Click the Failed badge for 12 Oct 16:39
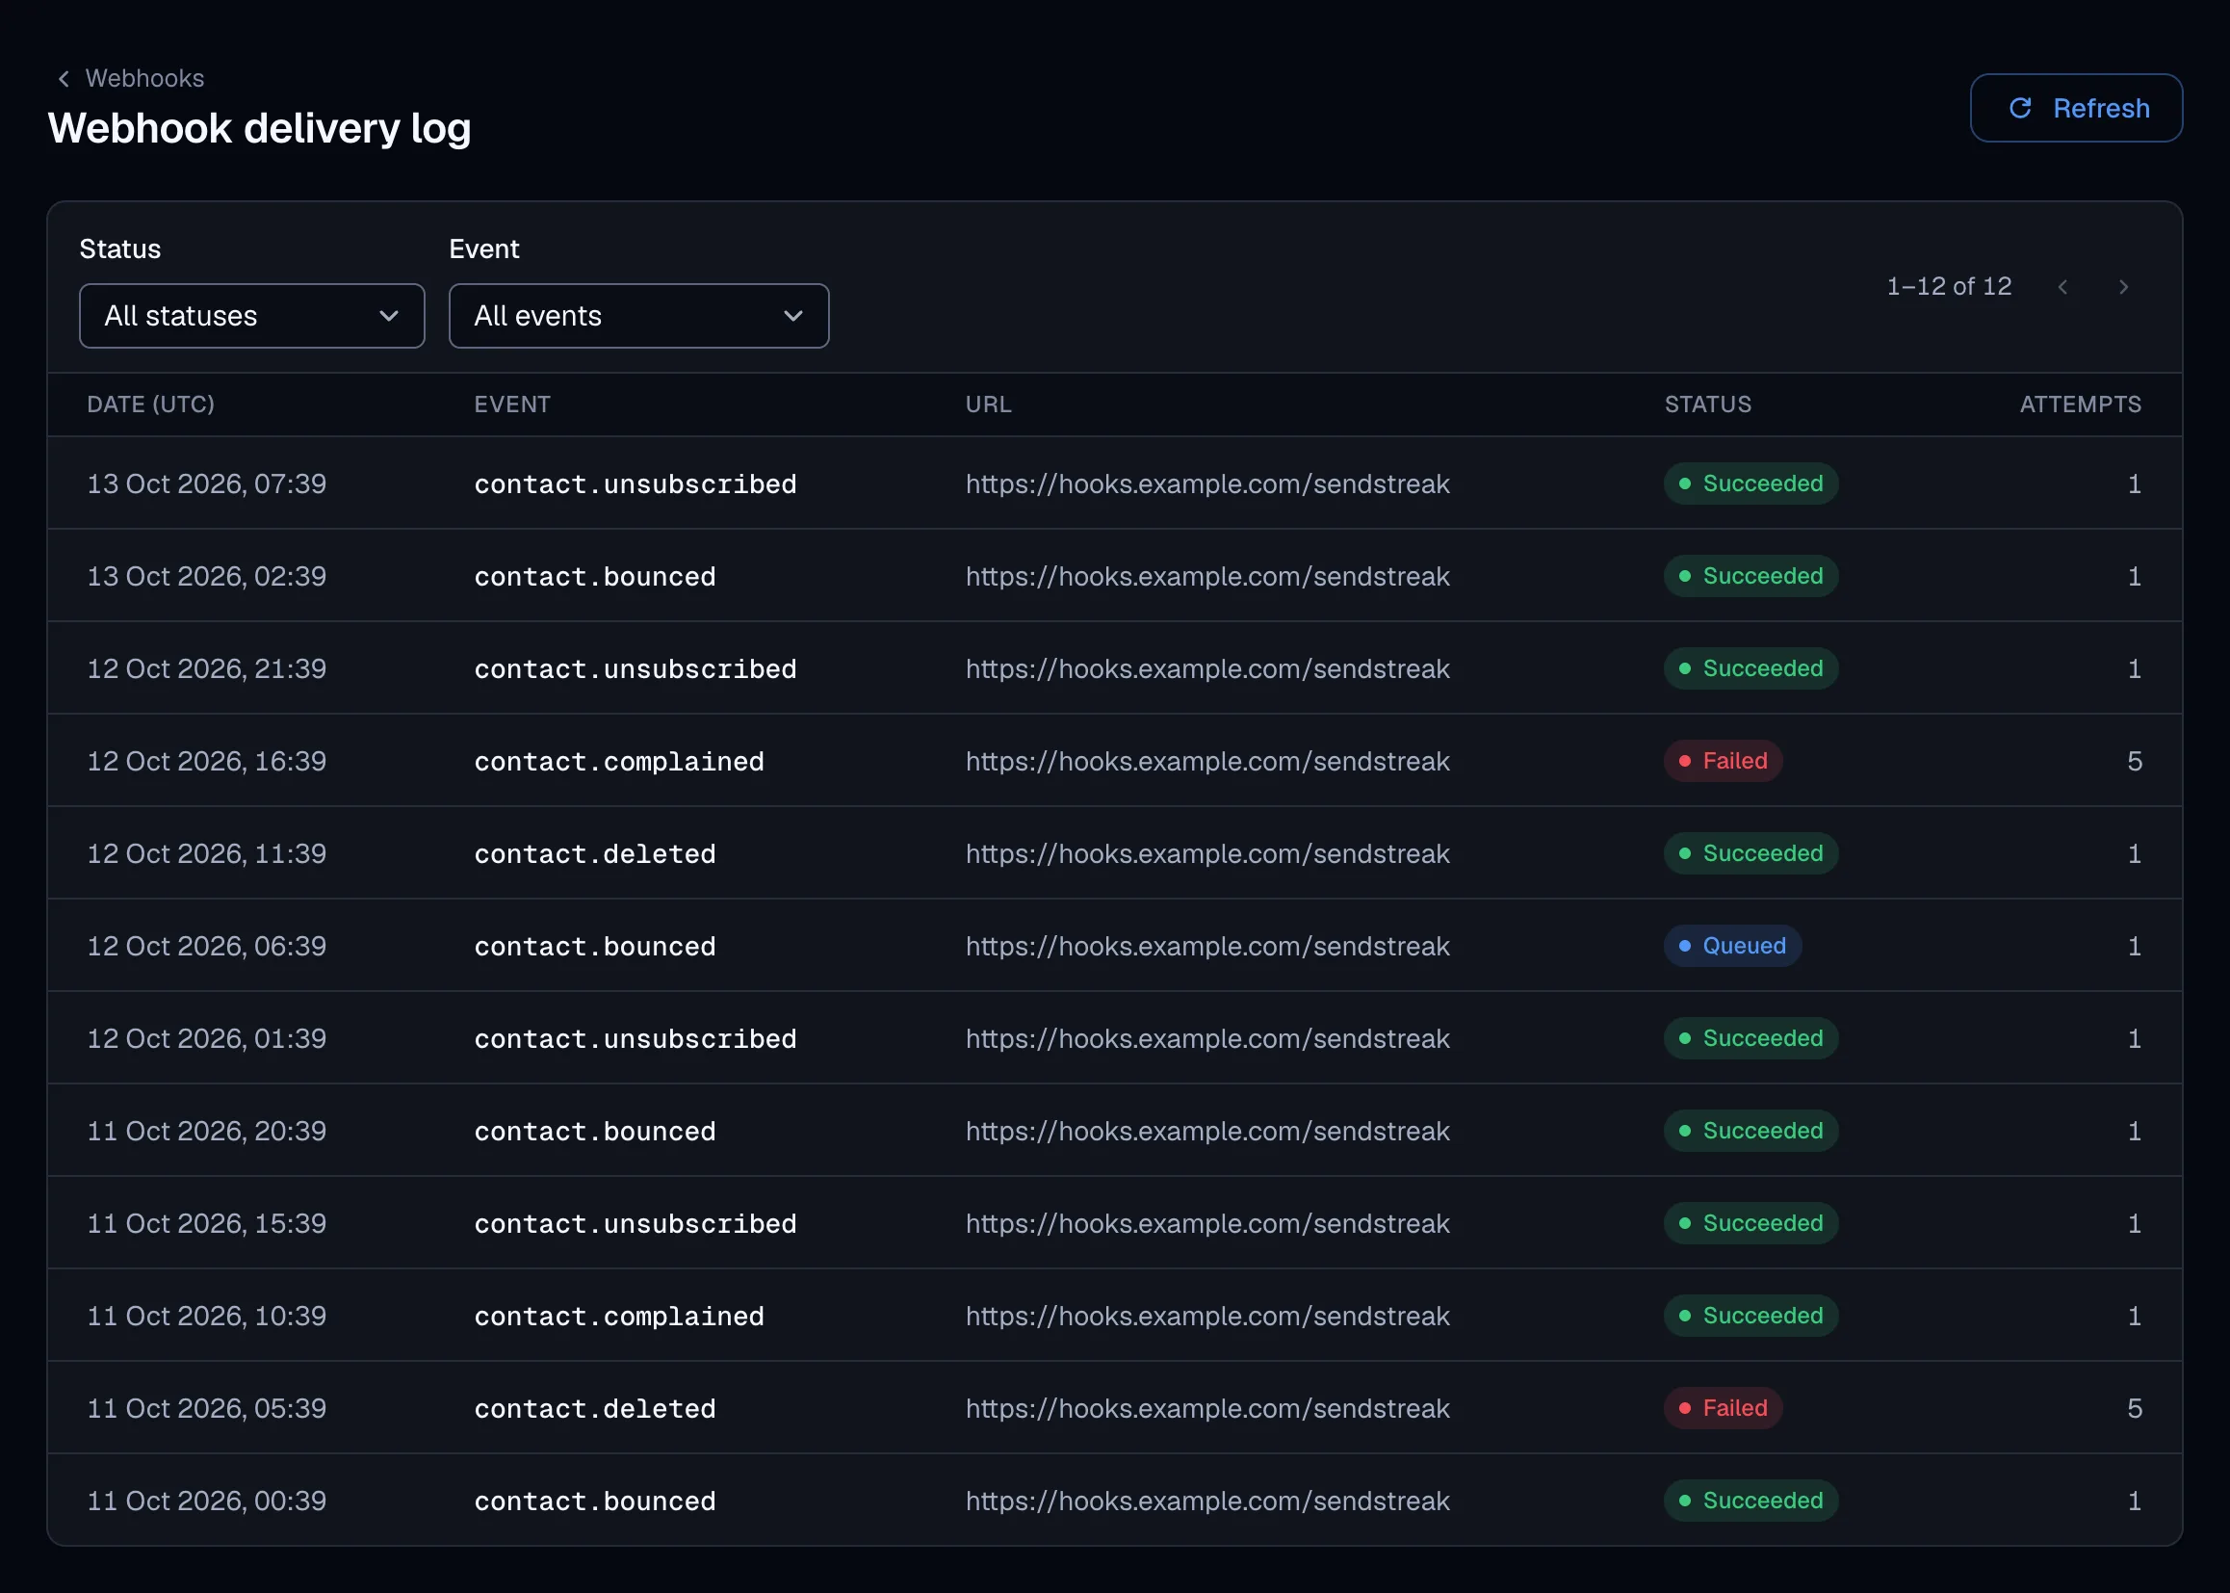Screen dimensions: 2230x1593 [x=1723, y=761]
